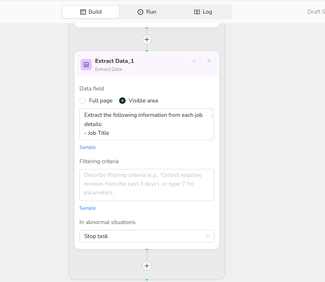Click the Data field text box scrollbar
This screenshot has height=282, width=325.
[x=211, y=116]
